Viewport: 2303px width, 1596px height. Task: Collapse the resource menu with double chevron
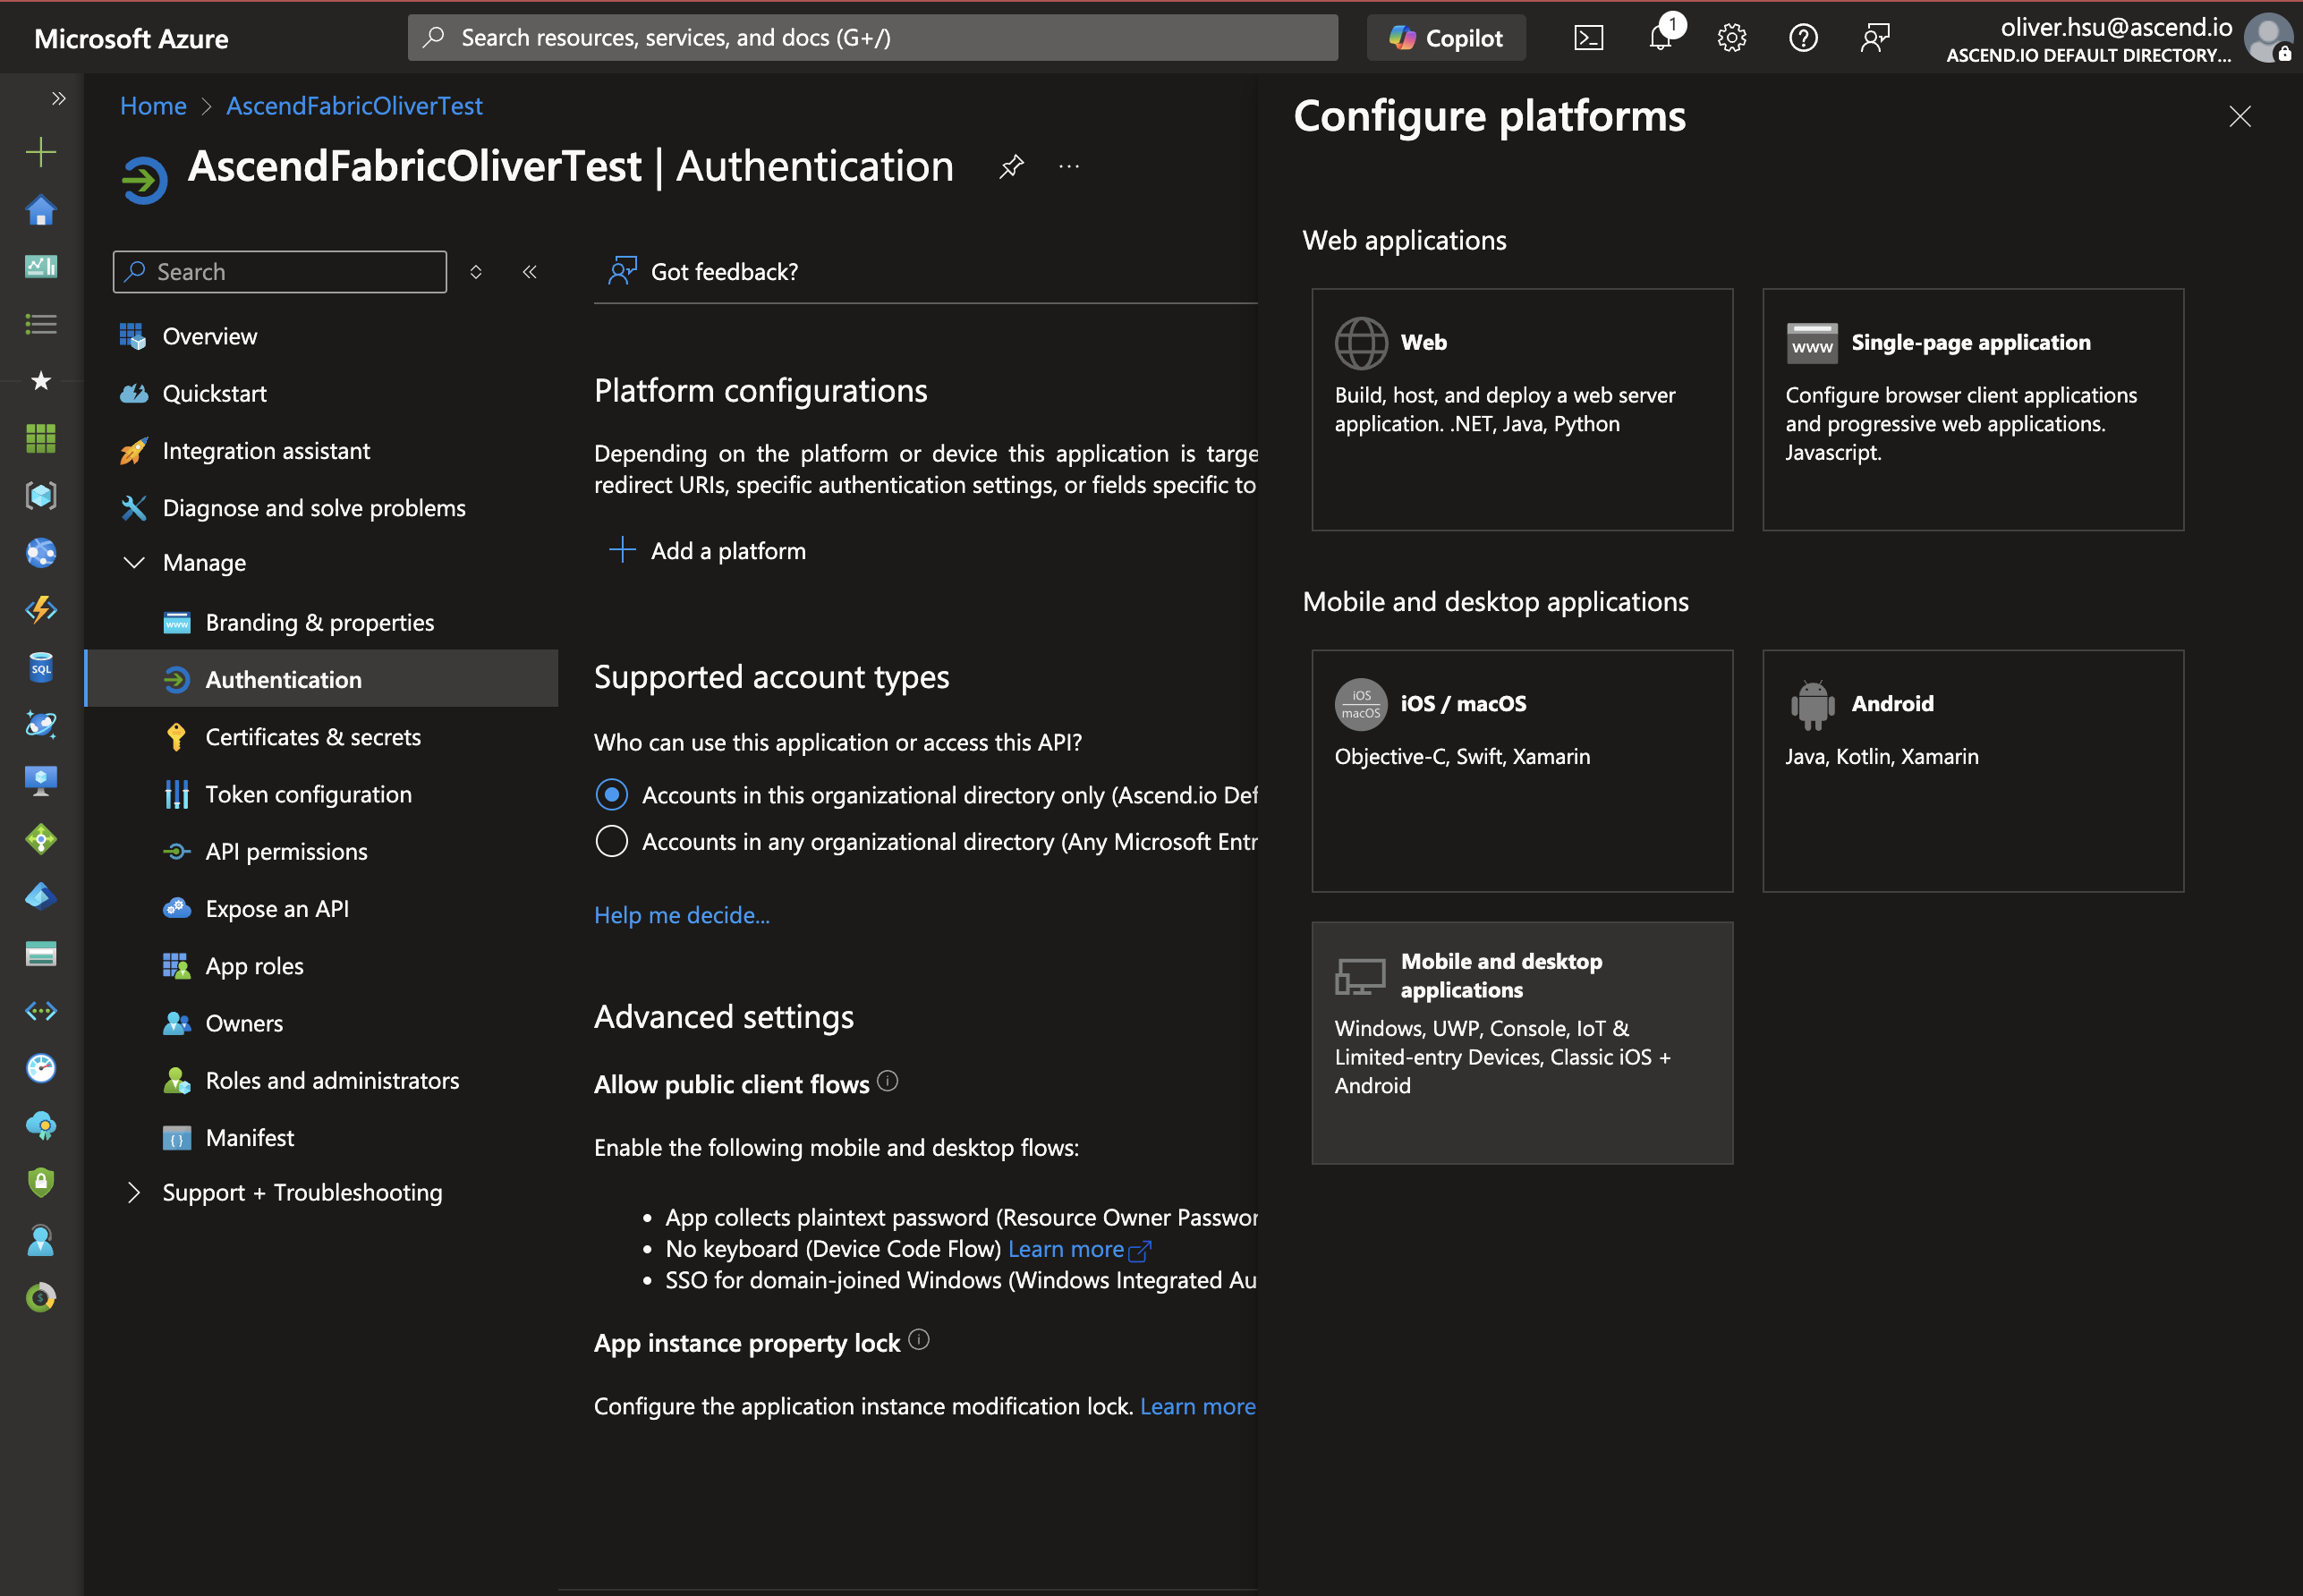click(530, 271)
